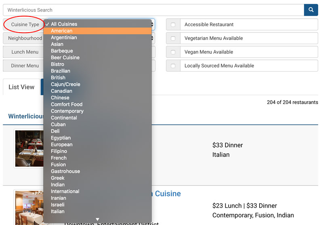
Task: Choose Gastrohouse cuisine option
Action: point(98,171)
